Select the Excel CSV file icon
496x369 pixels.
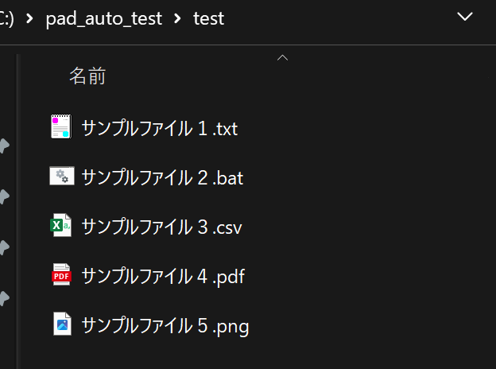(x=60, y=225)
